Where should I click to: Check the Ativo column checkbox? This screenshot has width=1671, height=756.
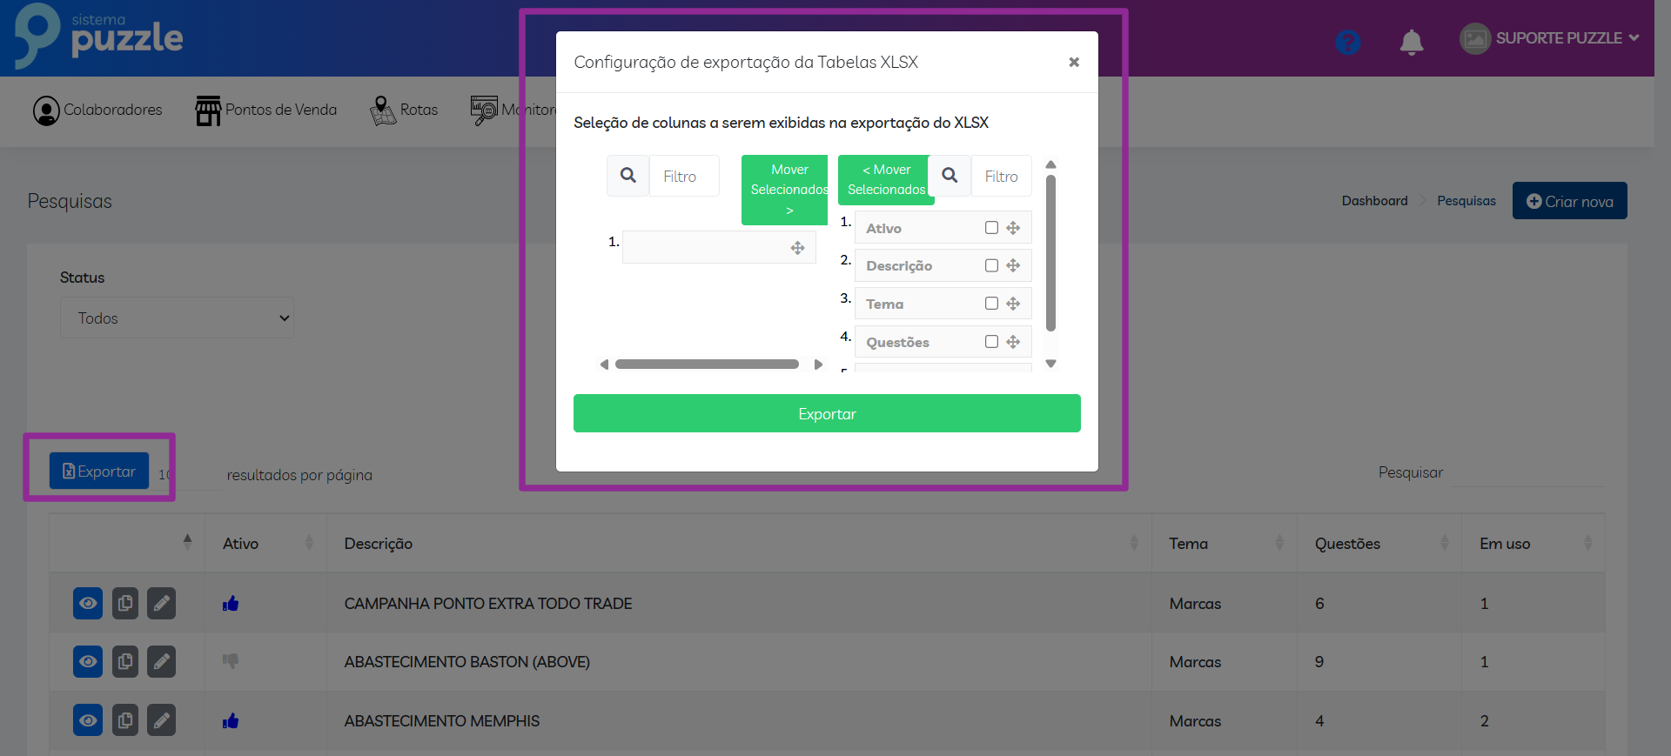991,228
